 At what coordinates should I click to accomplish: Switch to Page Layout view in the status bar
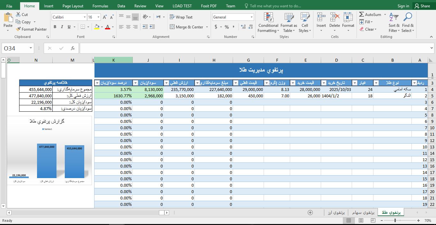[361, 221]
